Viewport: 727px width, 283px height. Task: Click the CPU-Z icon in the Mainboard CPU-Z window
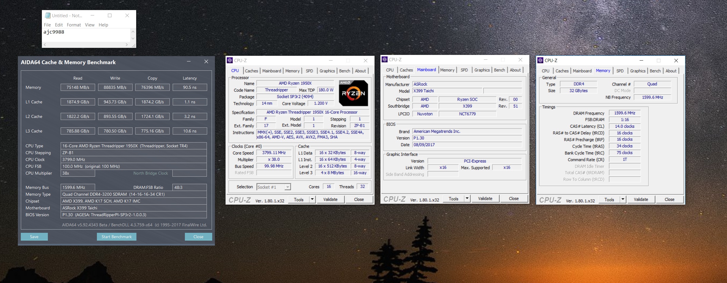click(385, 59)
